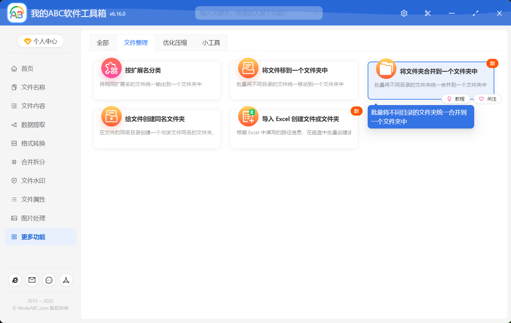Image resolution: width=511 pixels, height=323 pixels.
Task: Open settings via the gear icon
Action: tap(404, 13)
